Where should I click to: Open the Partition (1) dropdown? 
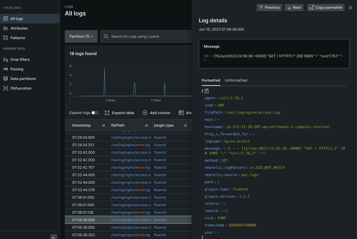click(x=81, y=36)
